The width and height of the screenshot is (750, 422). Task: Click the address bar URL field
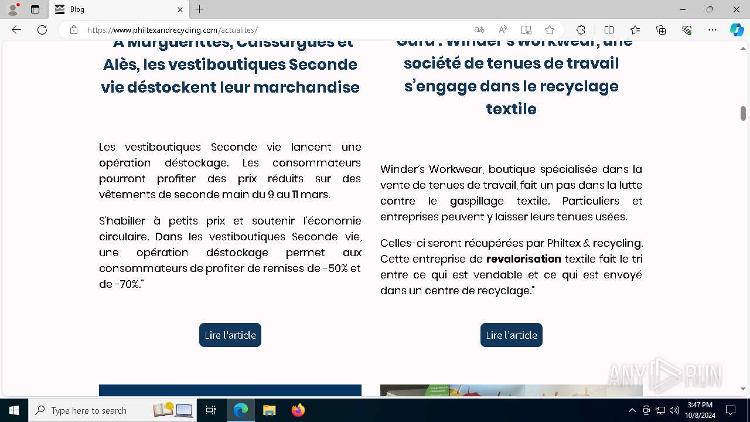click(x=275, y=30)
